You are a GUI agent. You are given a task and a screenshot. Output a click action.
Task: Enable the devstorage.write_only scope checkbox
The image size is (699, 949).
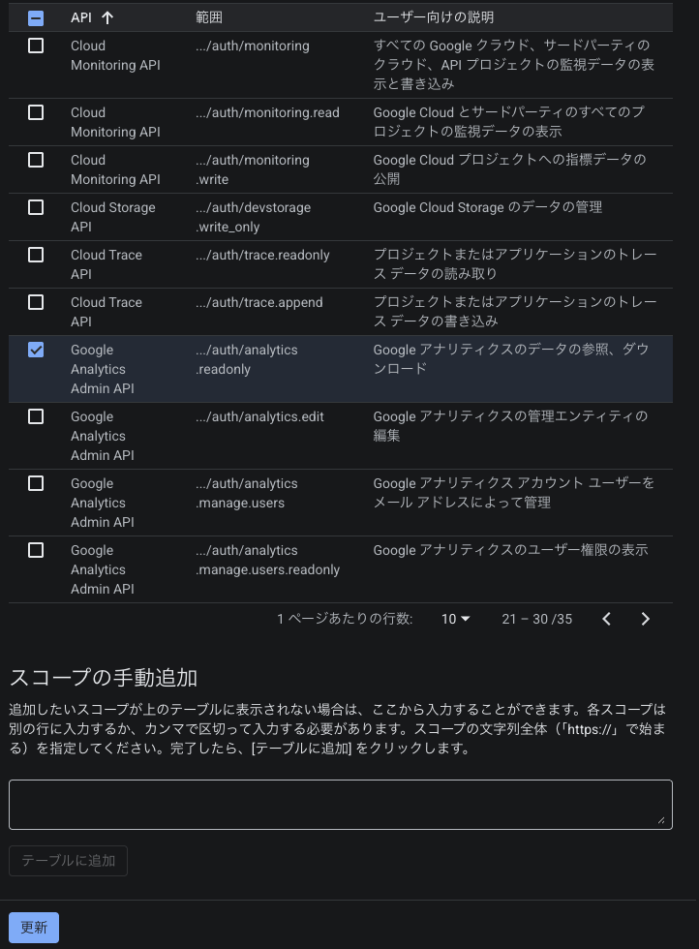click(36, 207)
